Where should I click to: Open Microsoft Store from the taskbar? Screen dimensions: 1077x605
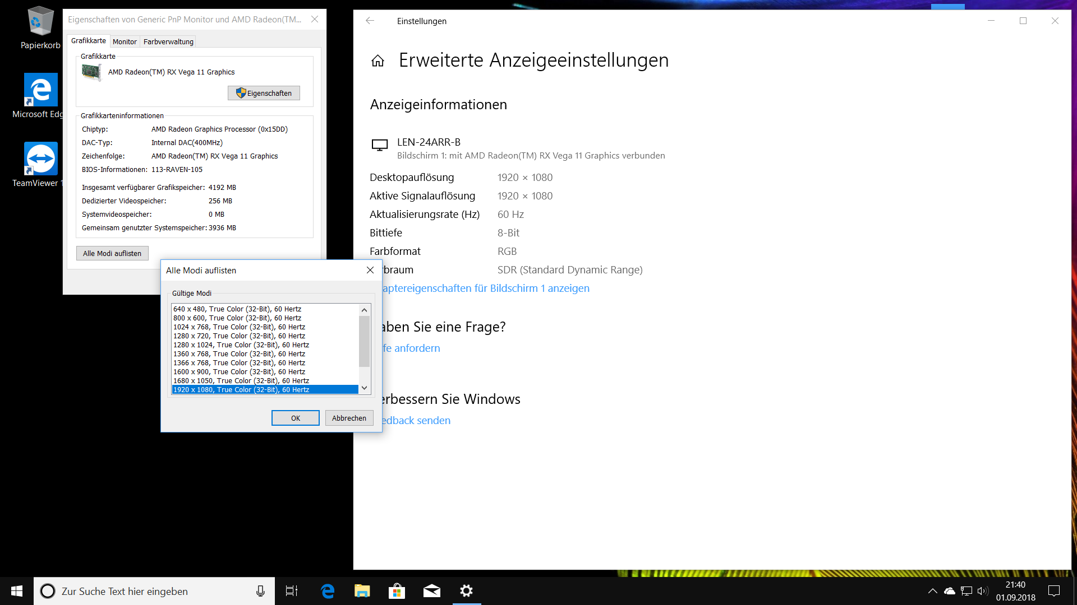pyautogui.click(x=397, y=591)
